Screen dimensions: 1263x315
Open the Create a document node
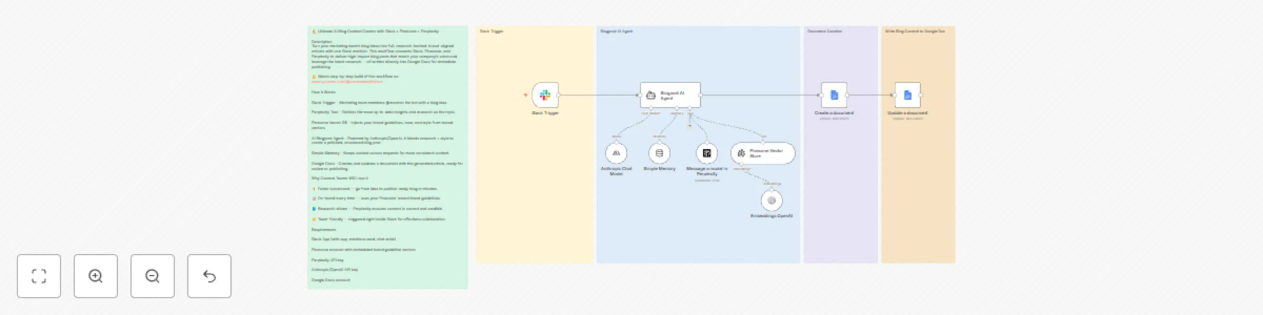click(x=834, y=95)
